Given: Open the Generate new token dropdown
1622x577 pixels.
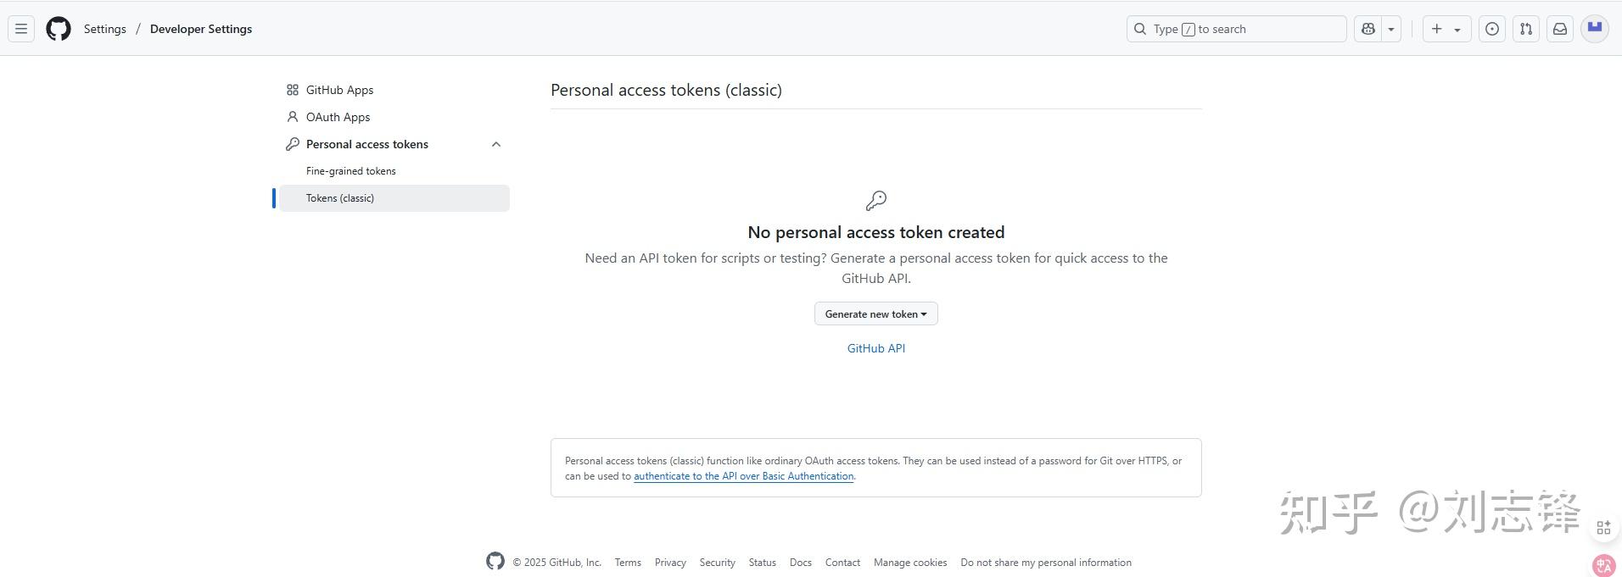Looking at the screenshot, I should point(875,313).
